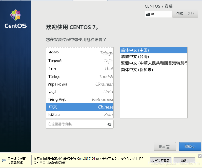Image resolution: width=202 pixels, height=168 pixels.
Task: Choose 繁體中文 (台灣) locale
Action: pyautogui.click(x=154, y=57)
